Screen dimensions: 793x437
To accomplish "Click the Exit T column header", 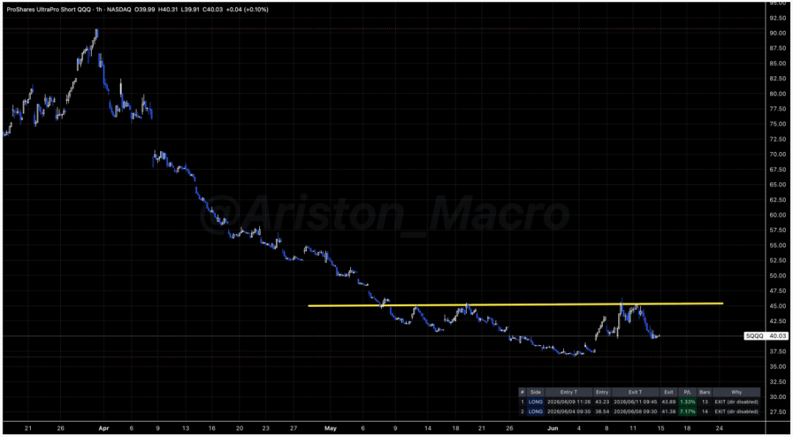I will click(635, 392).
